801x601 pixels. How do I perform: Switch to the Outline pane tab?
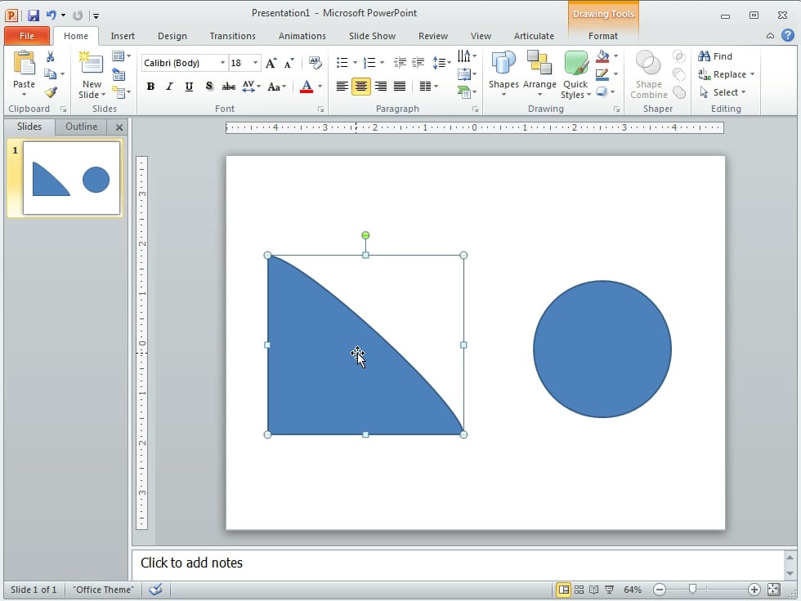click(x=82, y=127)
